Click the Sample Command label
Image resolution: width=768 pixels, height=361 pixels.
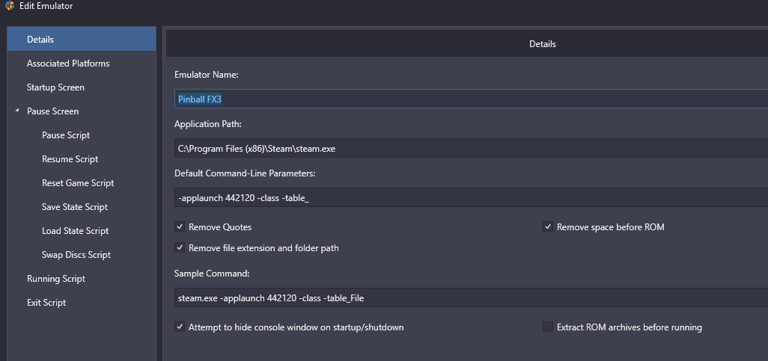pyautogui.click(x=212, y=274)
